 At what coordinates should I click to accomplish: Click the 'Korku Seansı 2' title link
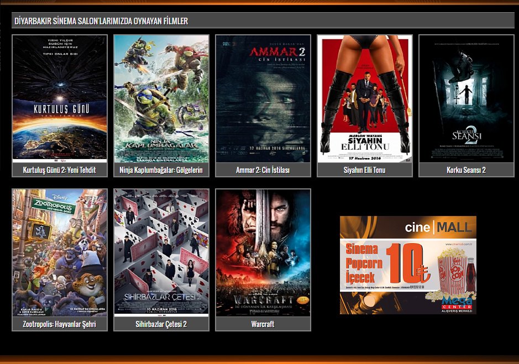(466, 170)
